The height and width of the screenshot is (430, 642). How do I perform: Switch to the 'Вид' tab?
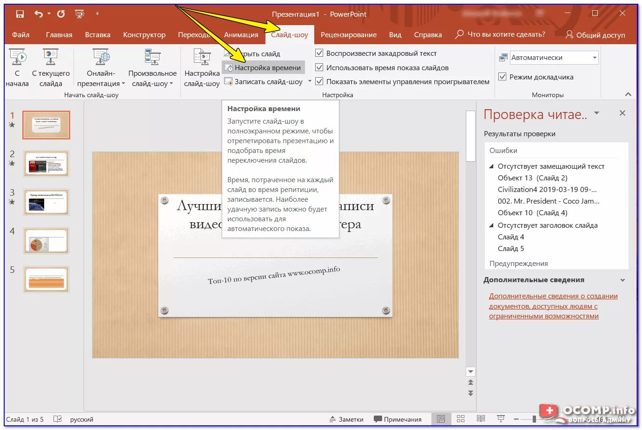395,35
